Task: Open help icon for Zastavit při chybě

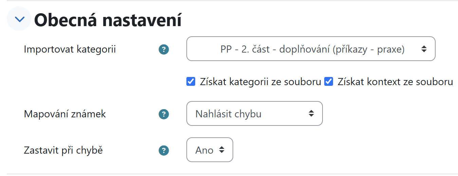Action: pos(164,150)
